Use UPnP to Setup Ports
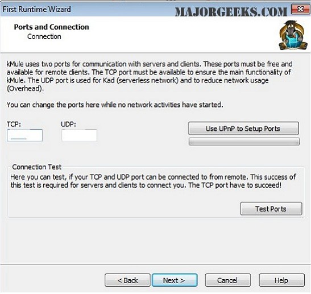This screenshot has height=294, width=311. (x=243, y=129)
